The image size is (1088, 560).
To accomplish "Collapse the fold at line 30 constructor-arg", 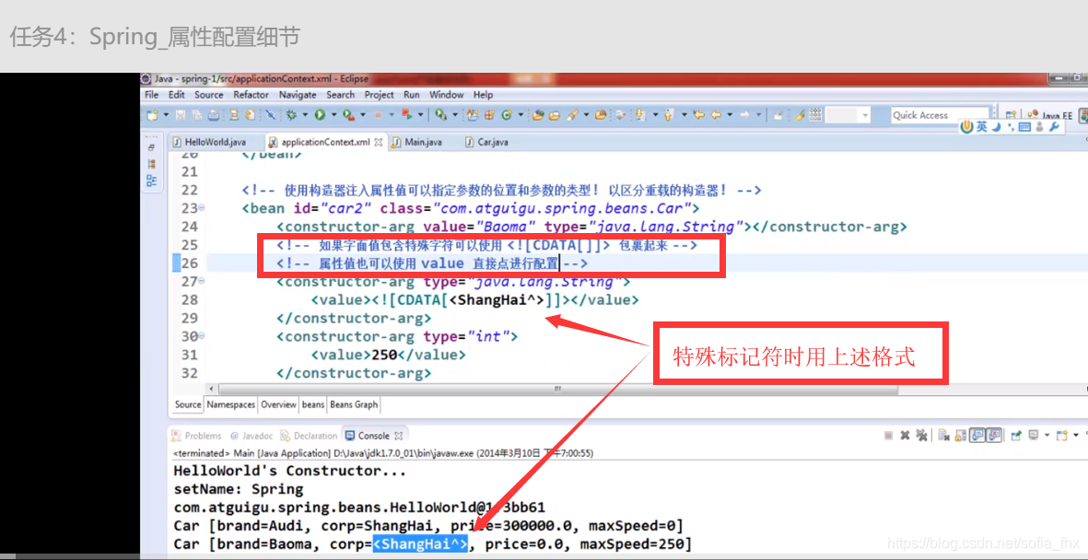I will click(202, 336).
